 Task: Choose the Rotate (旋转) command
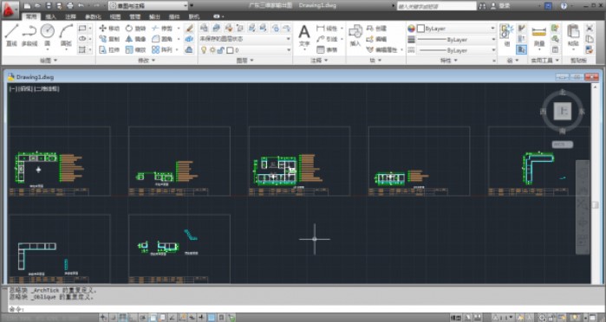click(135, 29)
